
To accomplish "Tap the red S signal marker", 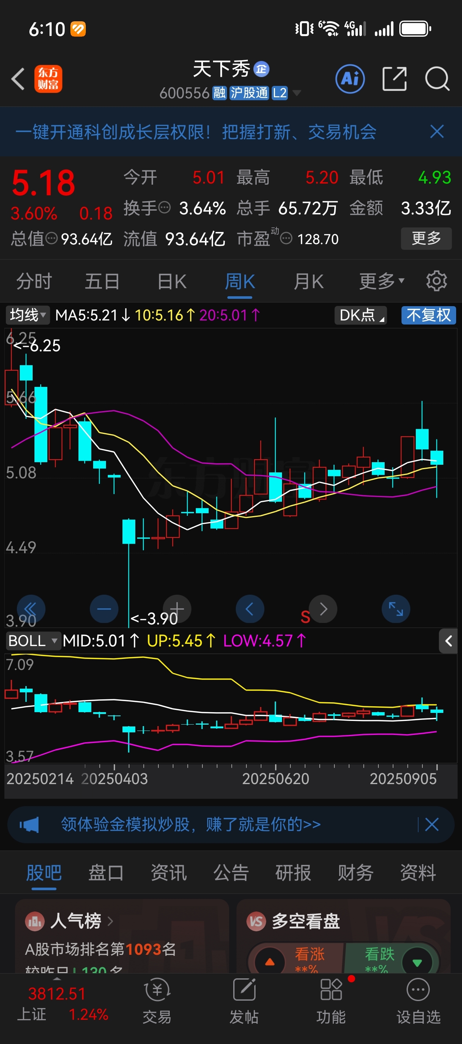I will coord(305,617).
